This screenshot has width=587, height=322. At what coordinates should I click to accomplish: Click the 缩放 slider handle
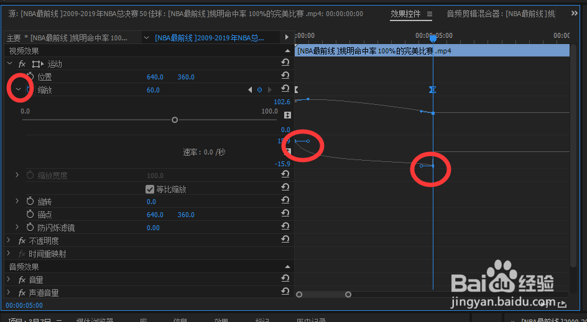175,120
